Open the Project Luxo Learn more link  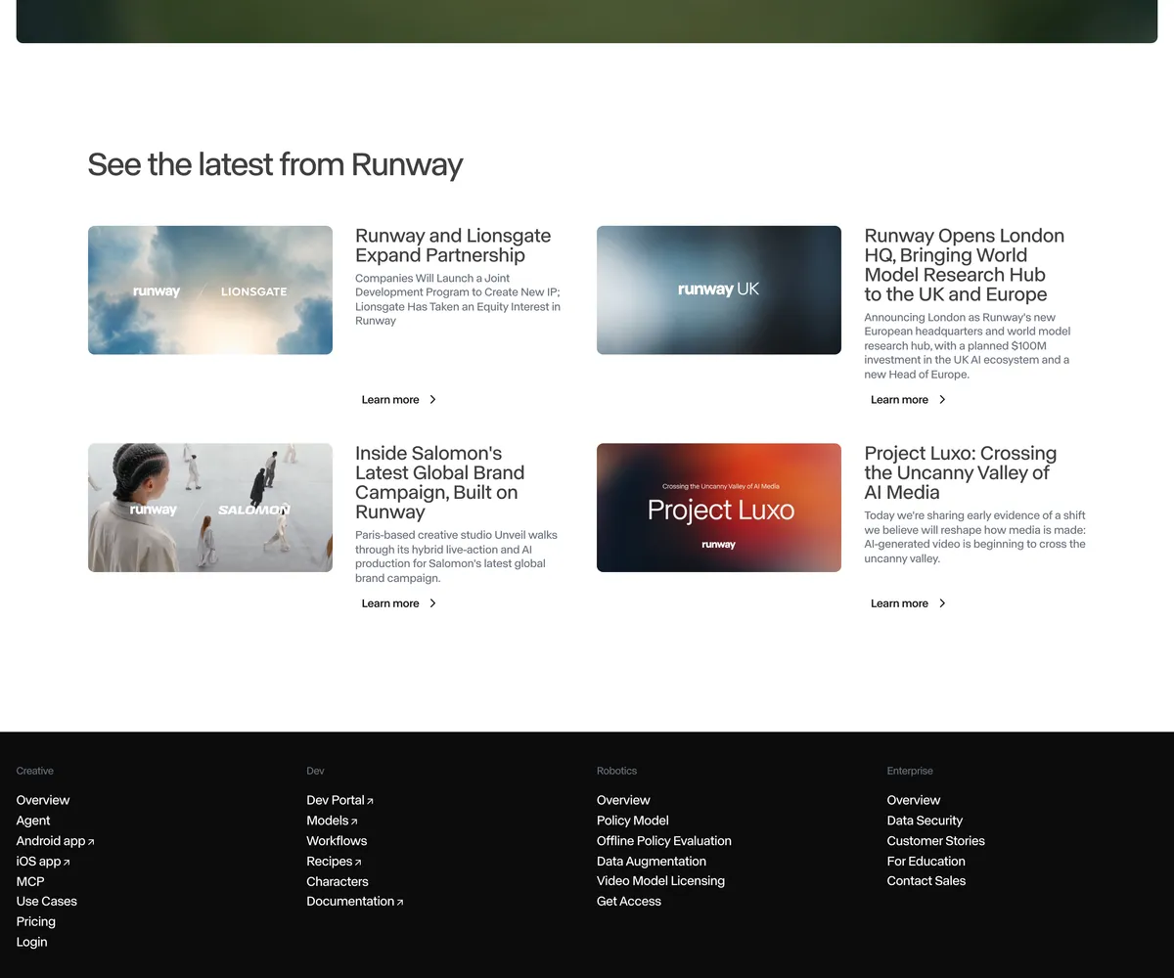point(909,603)
